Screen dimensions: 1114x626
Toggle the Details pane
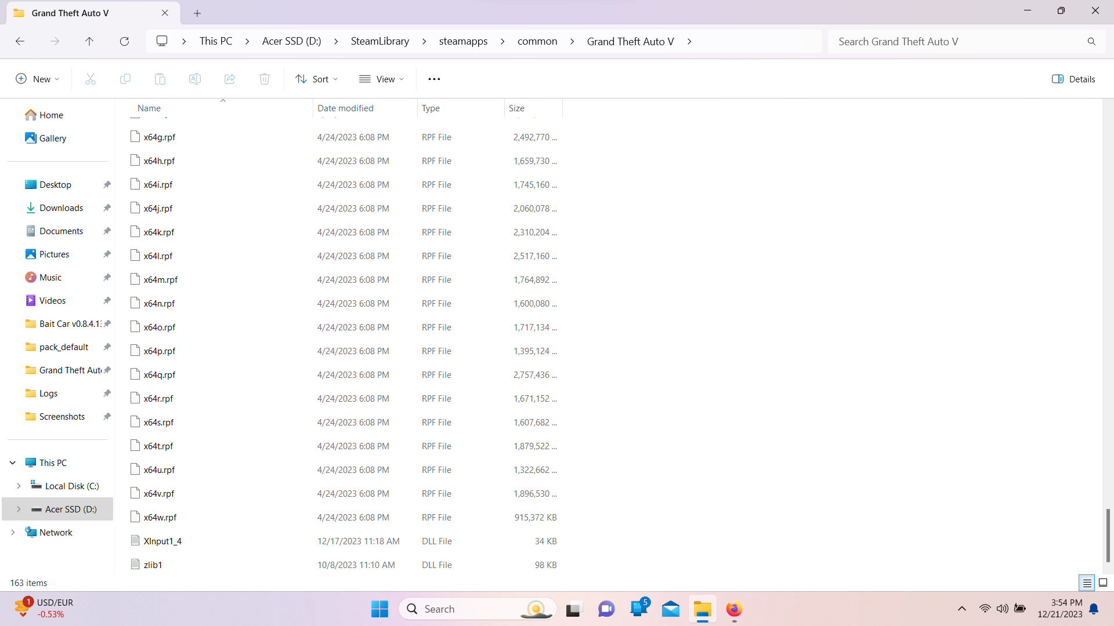(1073, 79)
